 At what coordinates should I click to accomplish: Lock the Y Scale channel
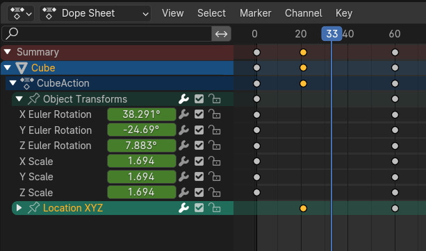pyautogui.click(x=214, y=177)
